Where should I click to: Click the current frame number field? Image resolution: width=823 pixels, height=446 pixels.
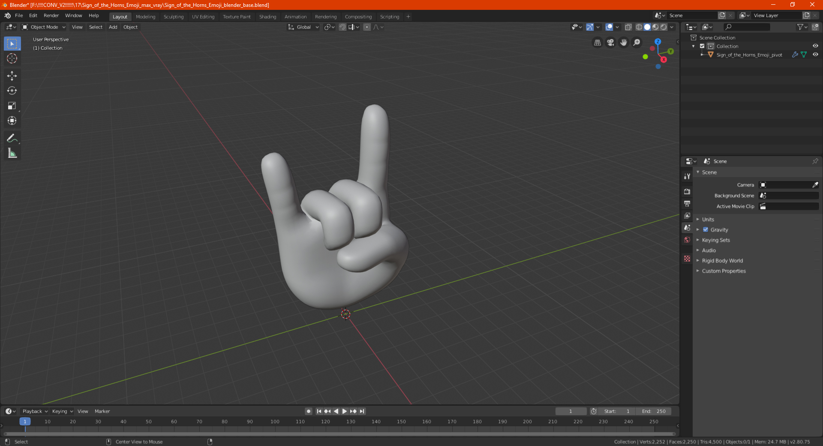(571, 411)
